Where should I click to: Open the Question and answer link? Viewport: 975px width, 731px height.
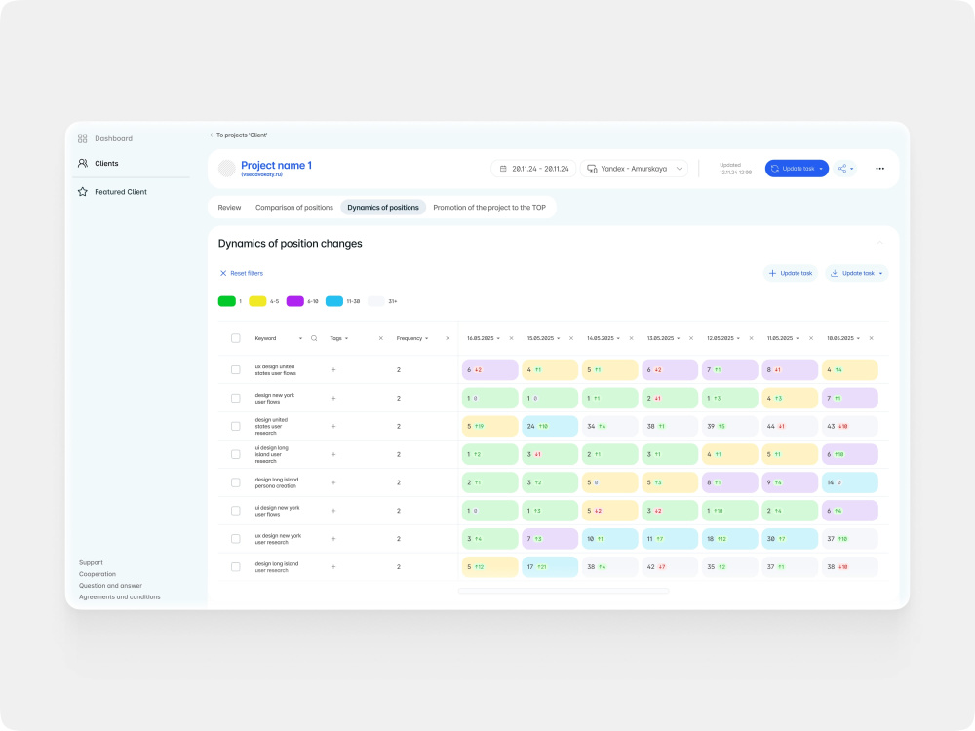click(x=110, y=586)
